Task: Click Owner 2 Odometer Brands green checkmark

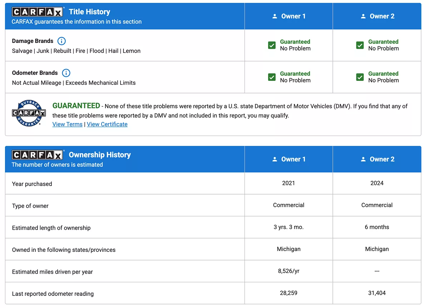Action: 360,77
